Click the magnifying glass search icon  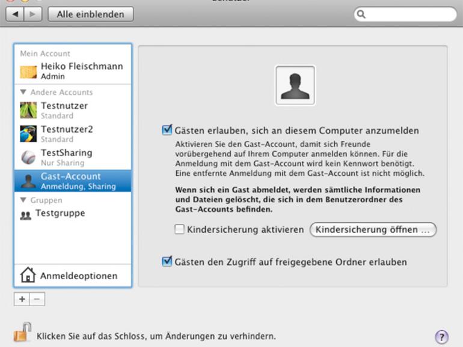[361, 14]
